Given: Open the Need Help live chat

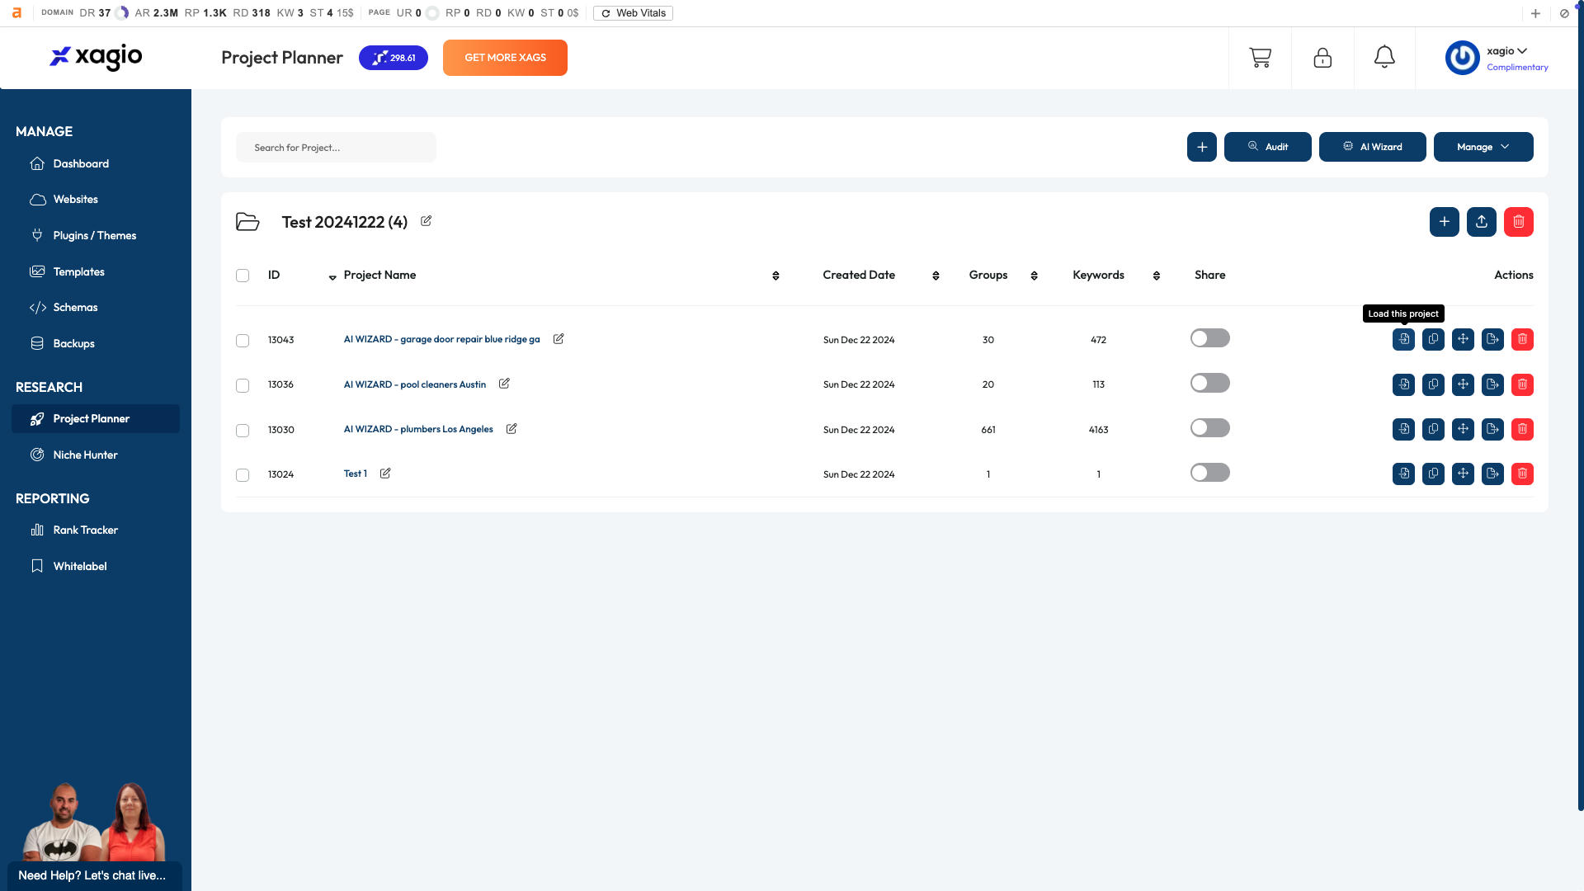Looking at the screenshot, I should 94,875.
